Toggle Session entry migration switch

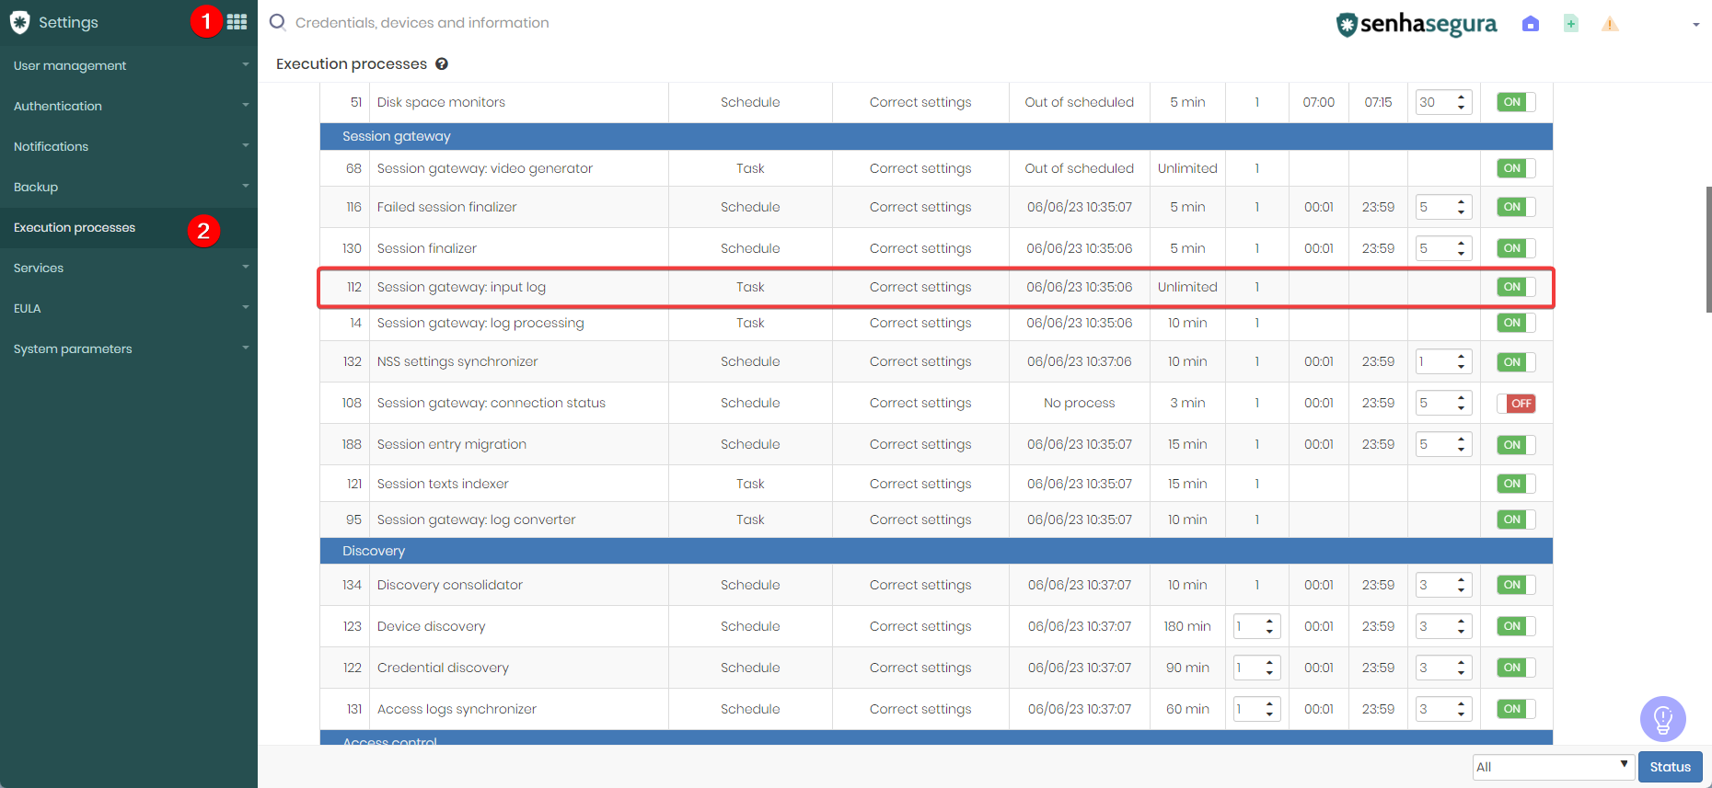click(1515, 444)
